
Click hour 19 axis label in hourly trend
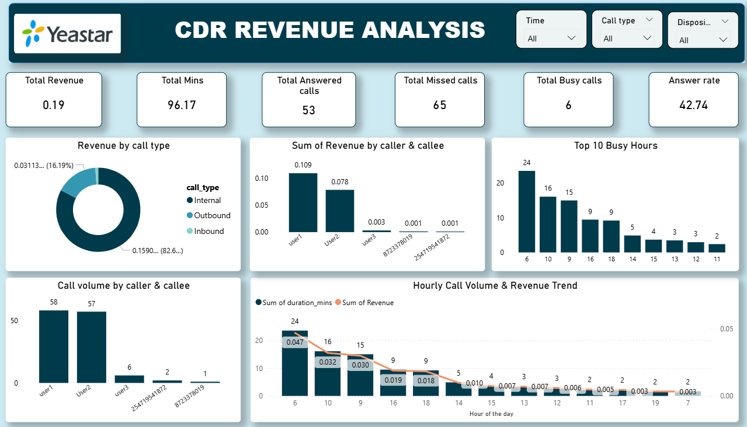[655, 402]
